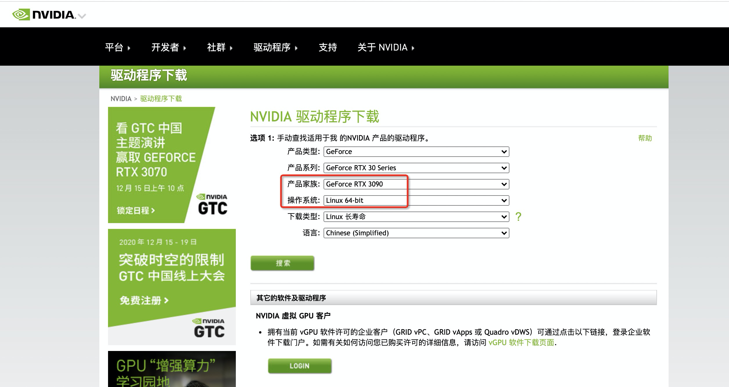Image resolution: width=729 pixels, height=387 pixels.
Task: Go to the 支持 page
Action: click(328, 47)
